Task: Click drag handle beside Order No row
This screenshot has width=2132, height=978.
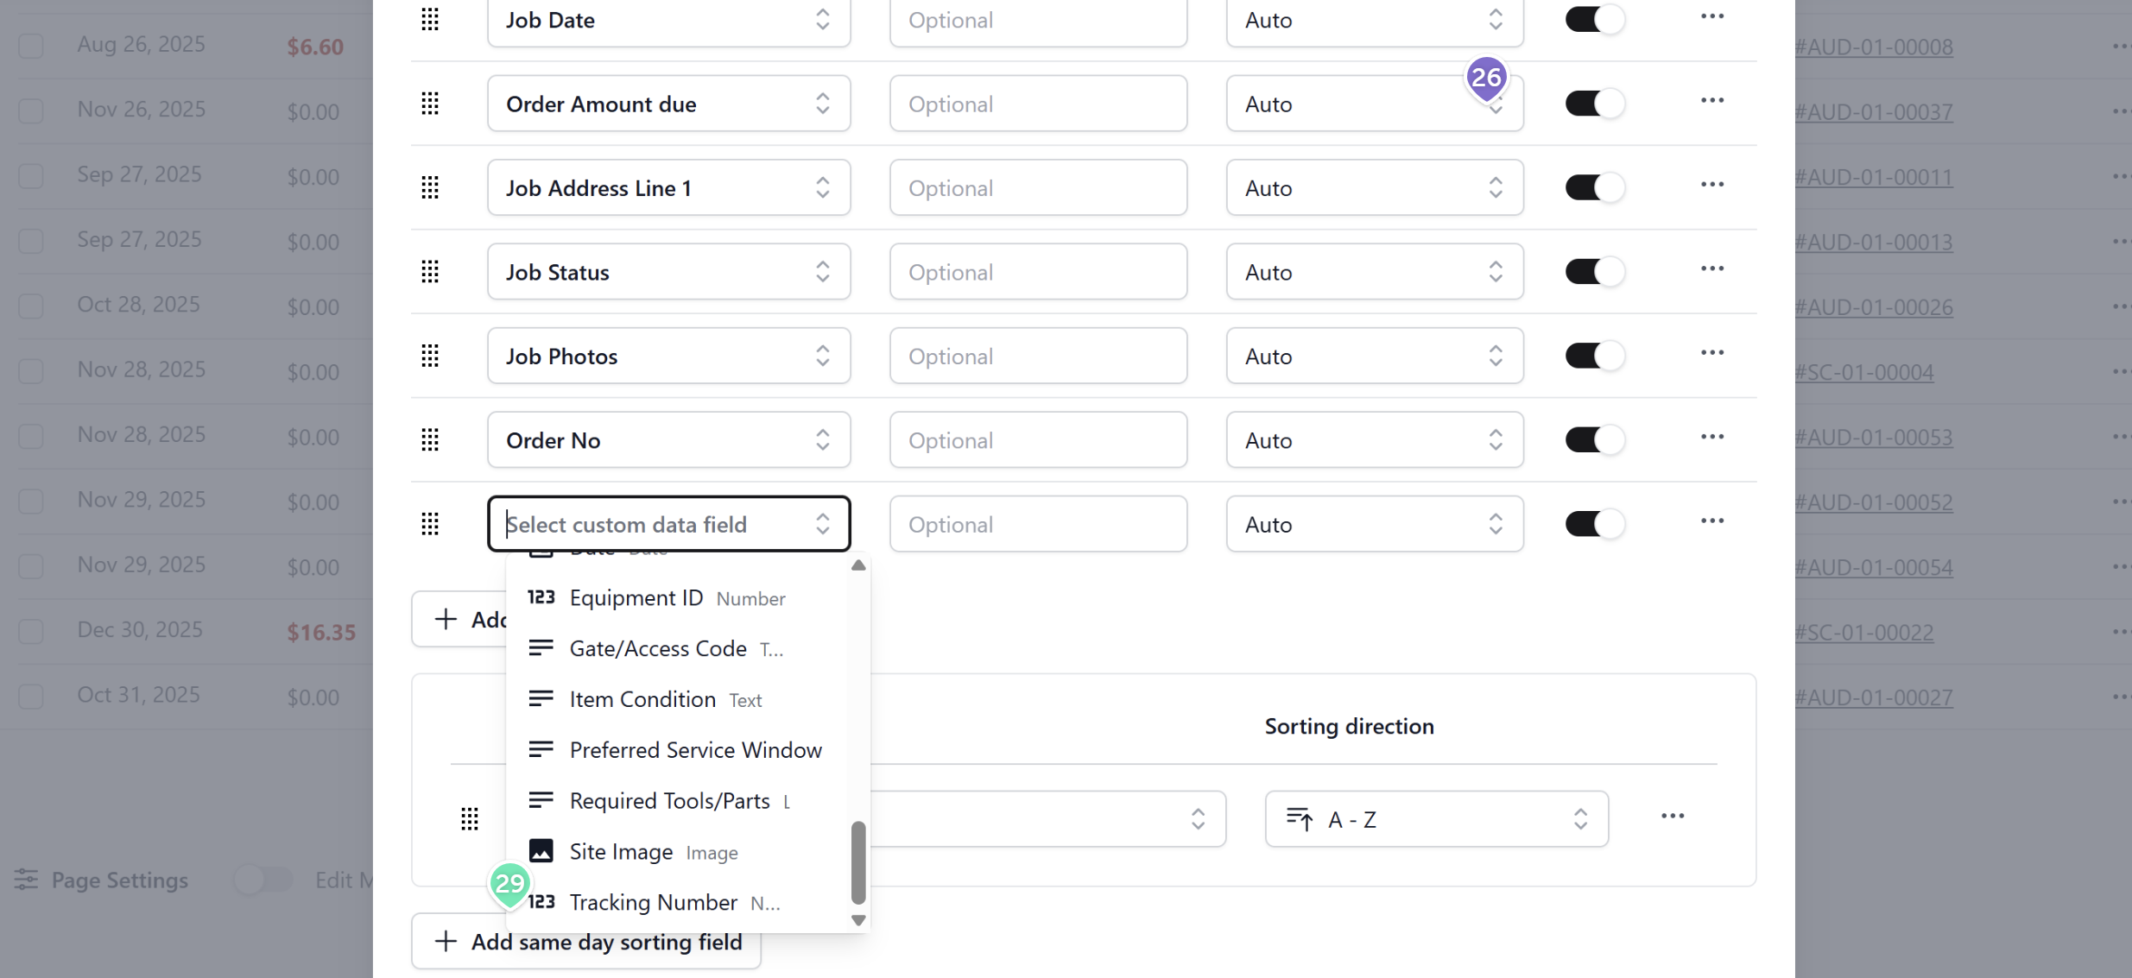Action: pyautogui.click(x=430, y=440)
